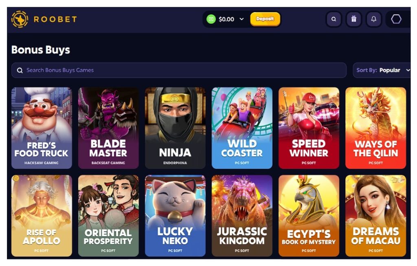Screen dimensions: 417x266
Task: Open the gift rewards icon
Action: click(x=353, y=19)
